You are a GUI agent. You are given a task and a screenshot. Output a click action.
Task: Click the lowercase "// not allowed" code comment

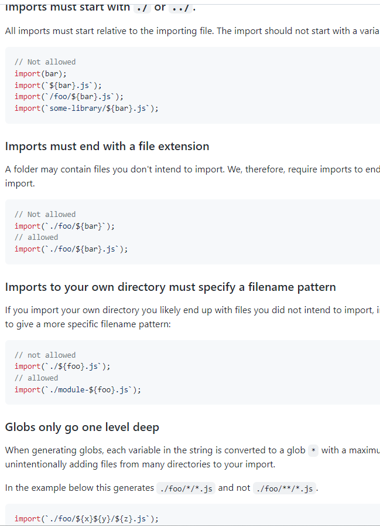[45, 355]
